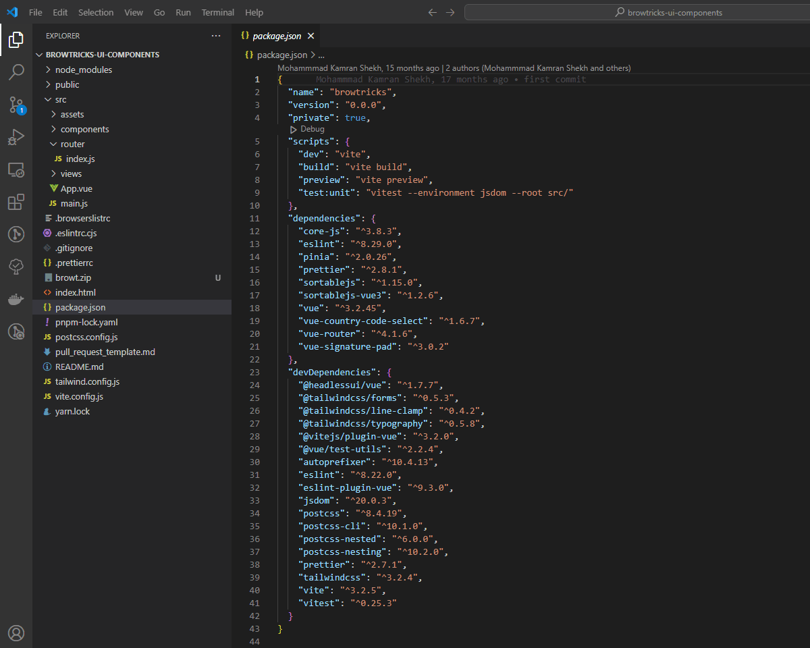Open vite.config.js in the file tree
This screenshot has height=648, width=810.
click(79, 396)
